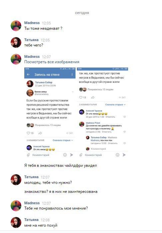Open Татьяна's avatar next to 'тебе чего?'
This screenshot has height=233, width=162.
click(16, 42)
